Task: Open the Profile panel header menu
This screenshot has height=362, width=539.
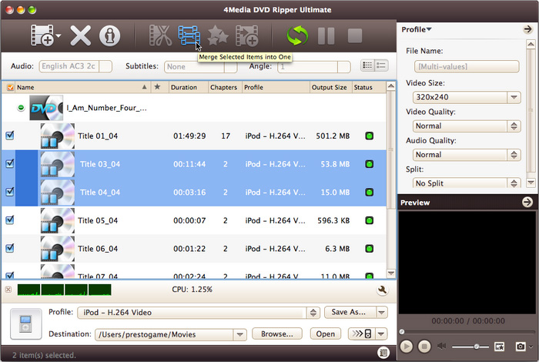Action: [x=417, y=29]
